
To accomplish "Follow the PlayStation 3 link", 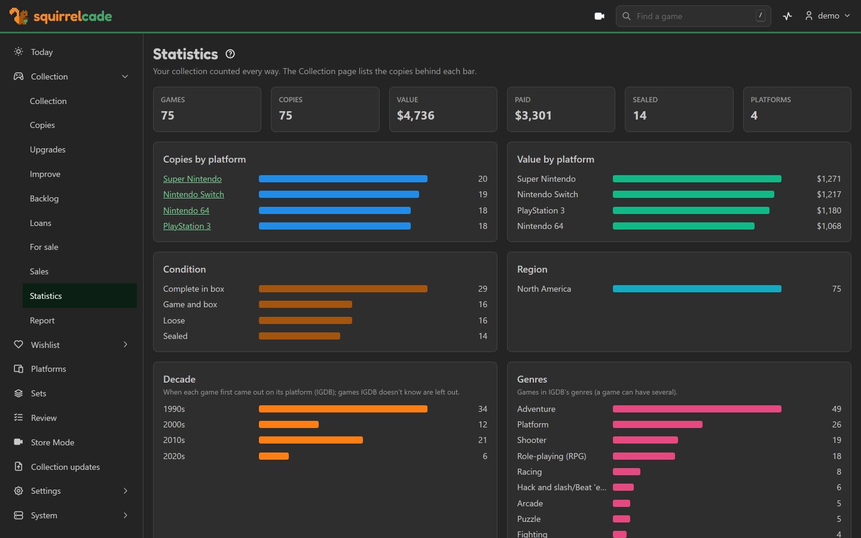I will click(x=187, y=226).
